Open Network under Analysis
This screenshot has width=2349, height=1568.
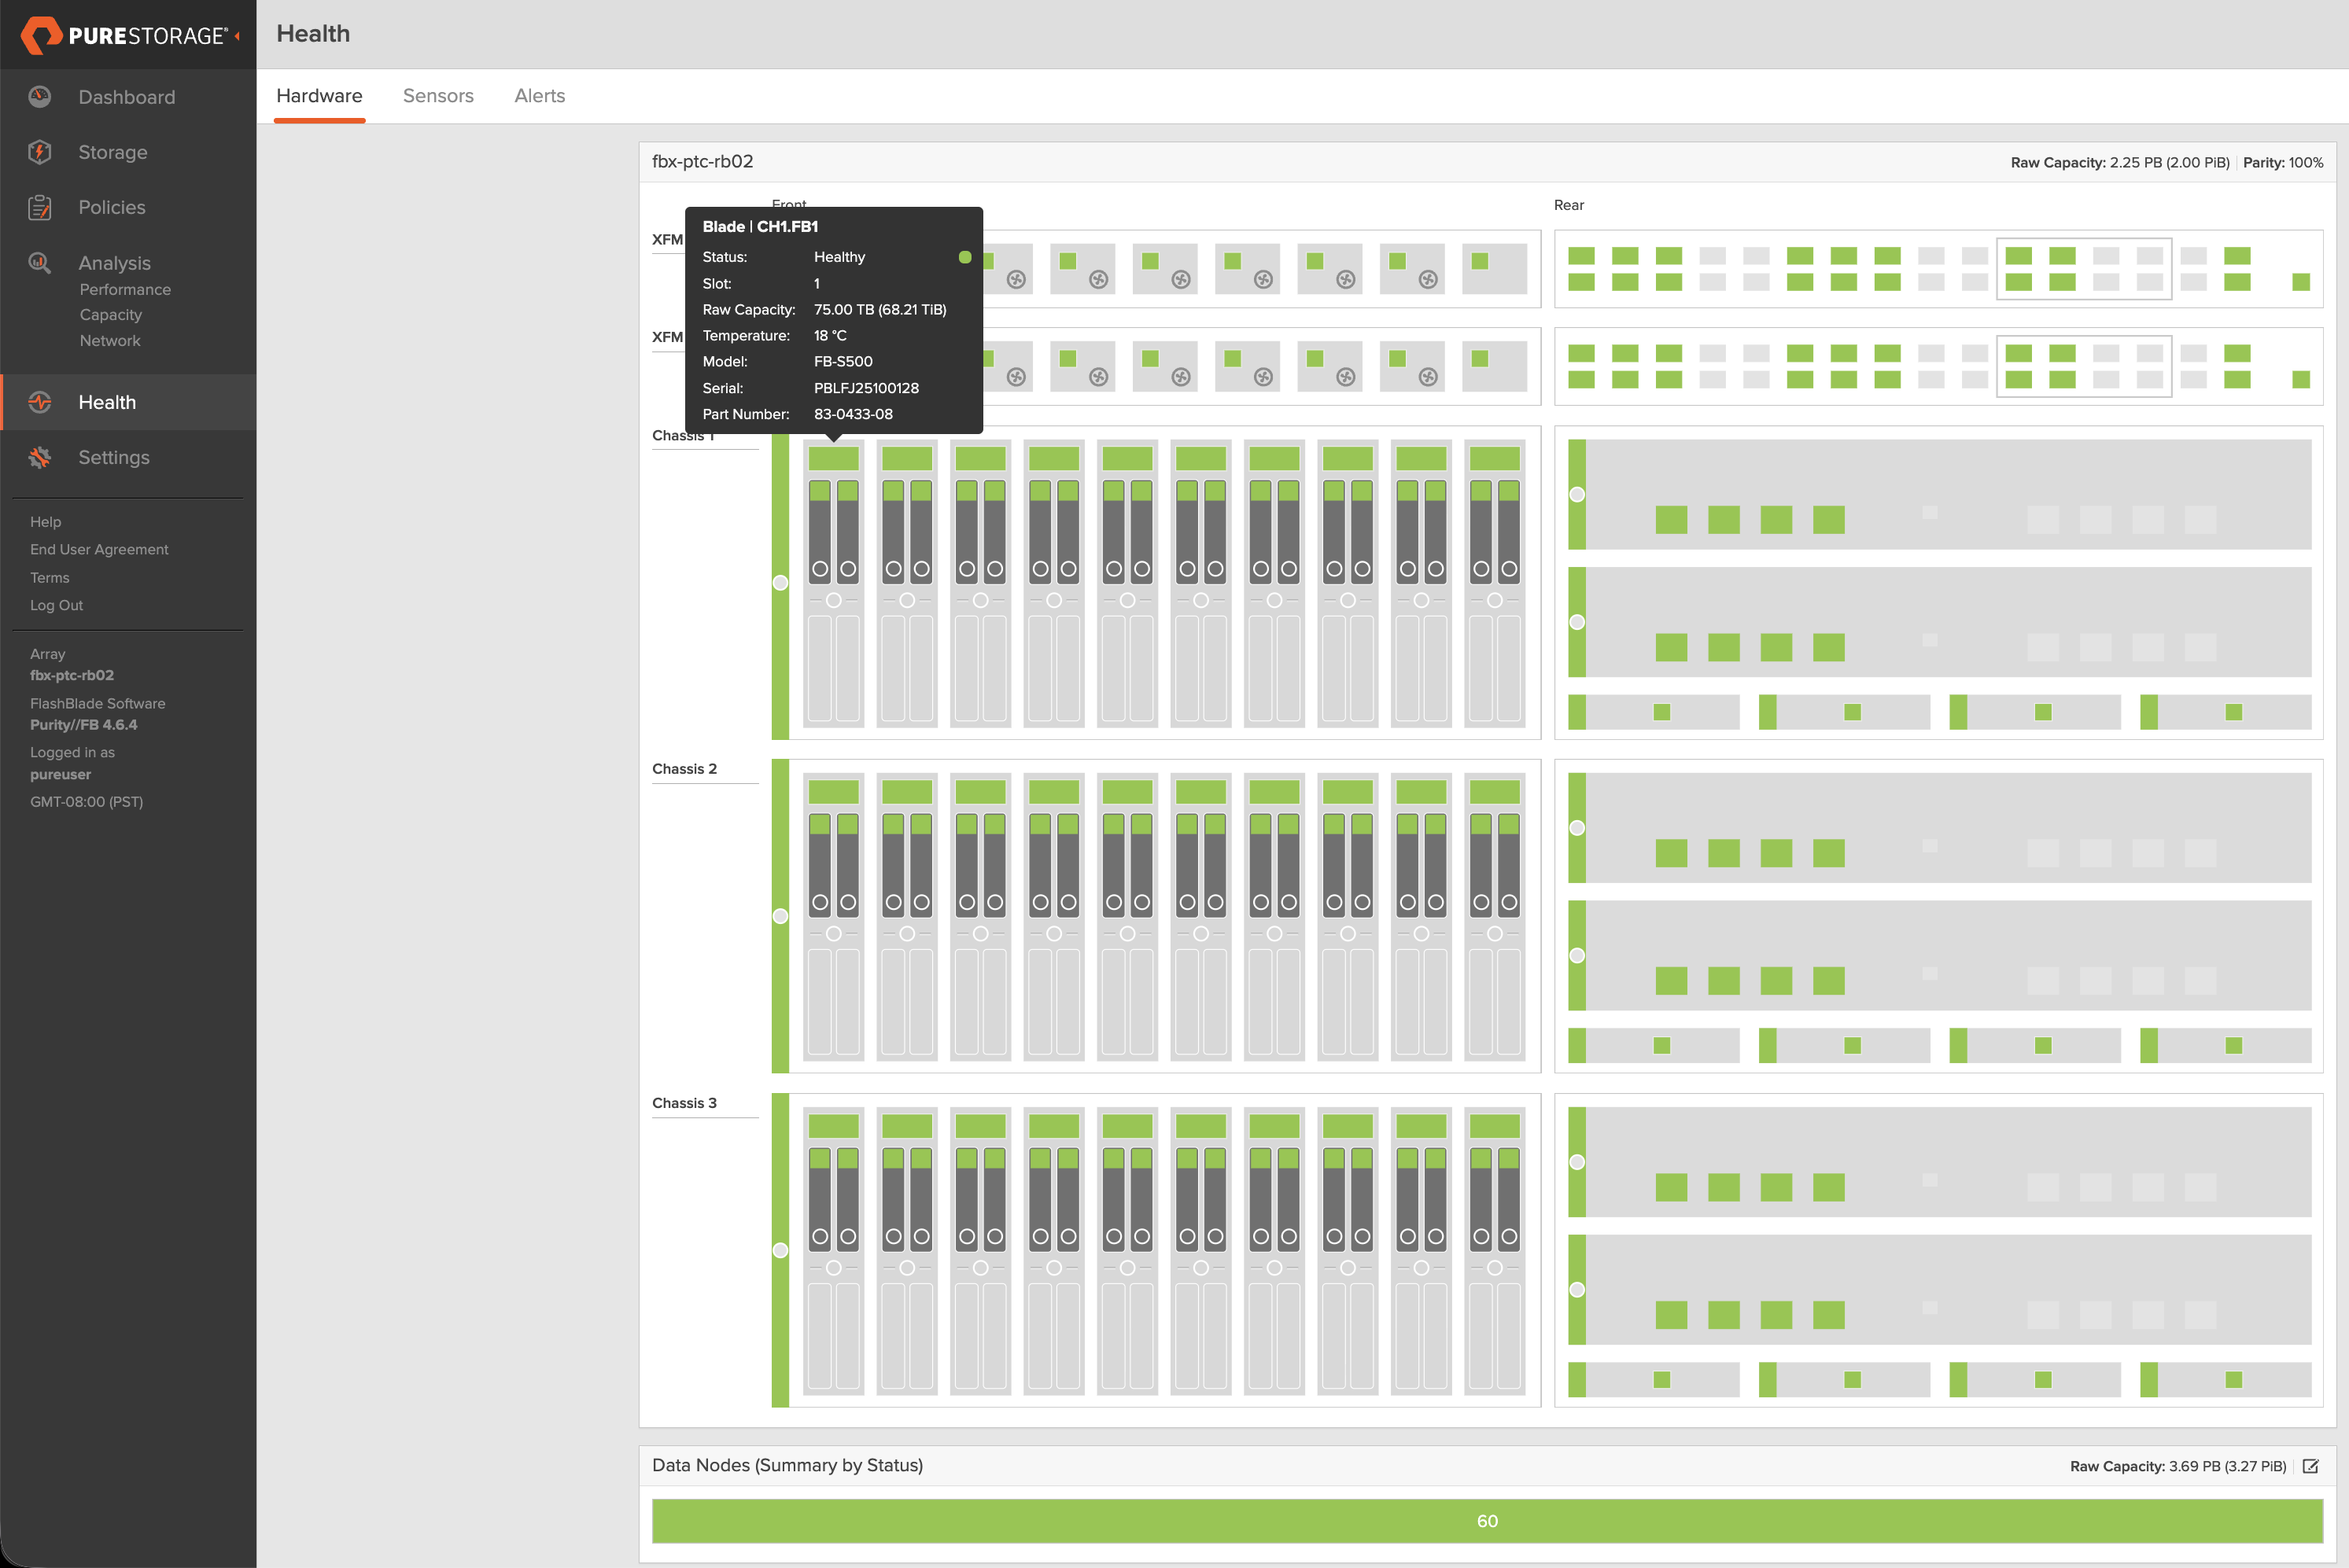(110, 341)
